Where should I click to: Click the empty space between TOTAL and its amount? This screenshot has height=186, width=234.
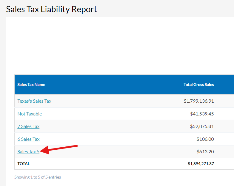(107, 164)
